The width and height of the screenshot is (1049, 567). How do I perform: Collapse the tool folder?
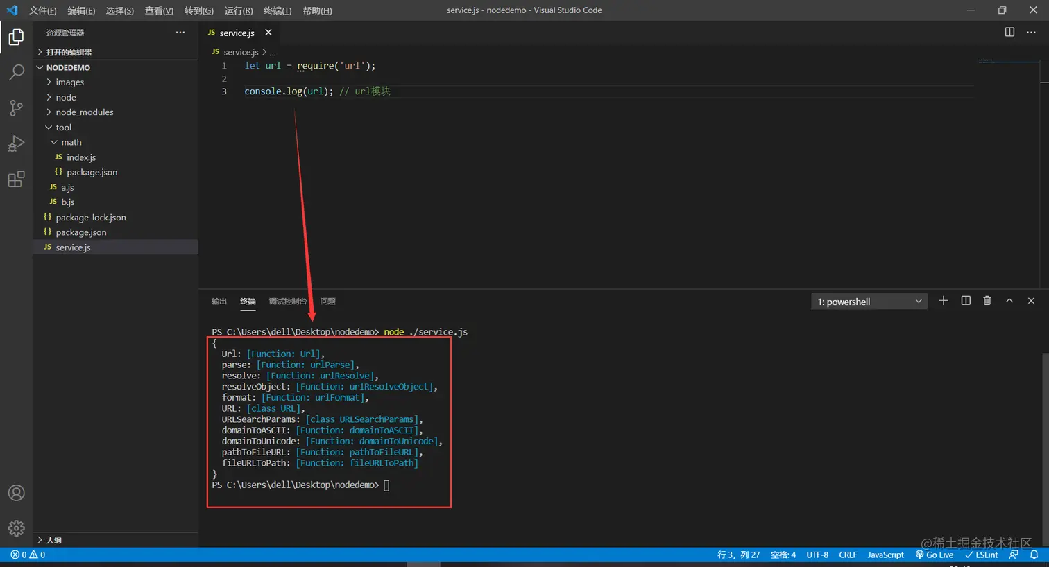point(63,128)
